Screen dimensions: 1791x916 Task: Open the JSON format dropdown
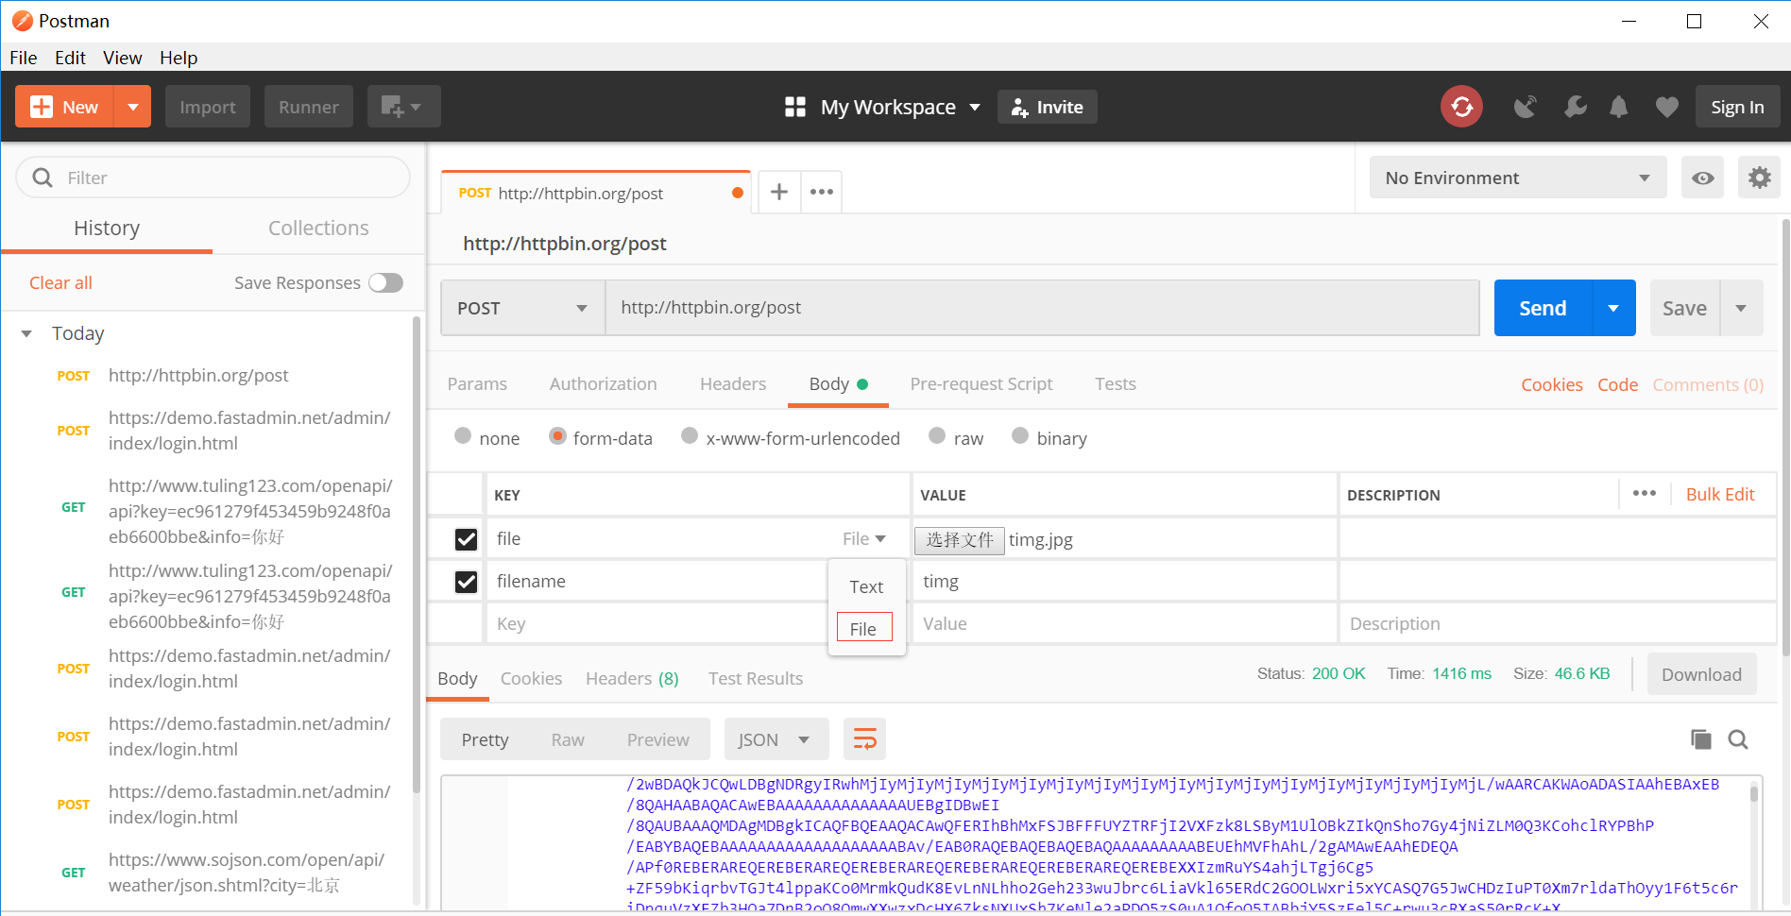(x=776, y=739)
